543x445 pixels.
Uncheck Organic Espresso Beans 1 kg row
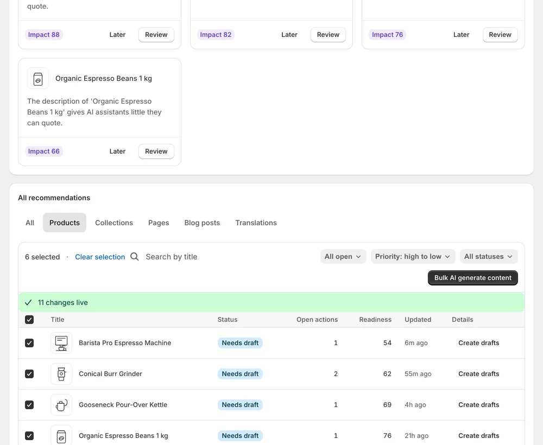coord(29,435)
